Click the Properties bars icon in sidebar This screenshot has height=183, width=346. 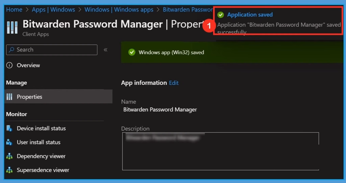click(x=9, y=97)
